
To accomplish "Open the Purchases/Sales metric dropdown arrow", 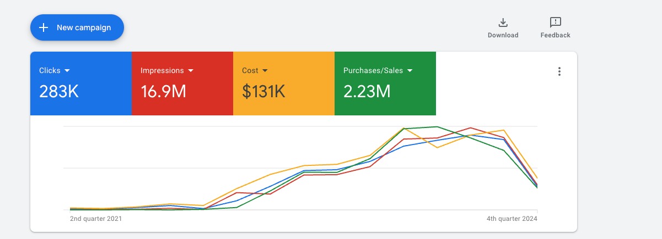I will coord(410,71).
